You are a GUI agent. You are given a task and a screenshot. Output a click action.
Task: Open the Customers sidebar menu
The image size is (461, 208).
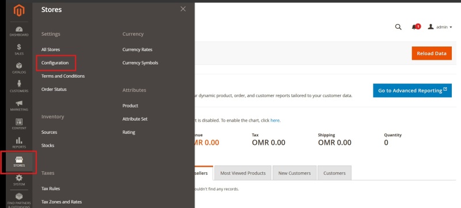pos(19,87)
